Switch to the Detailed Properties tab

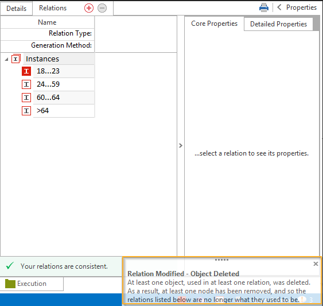tap(278, 24)
